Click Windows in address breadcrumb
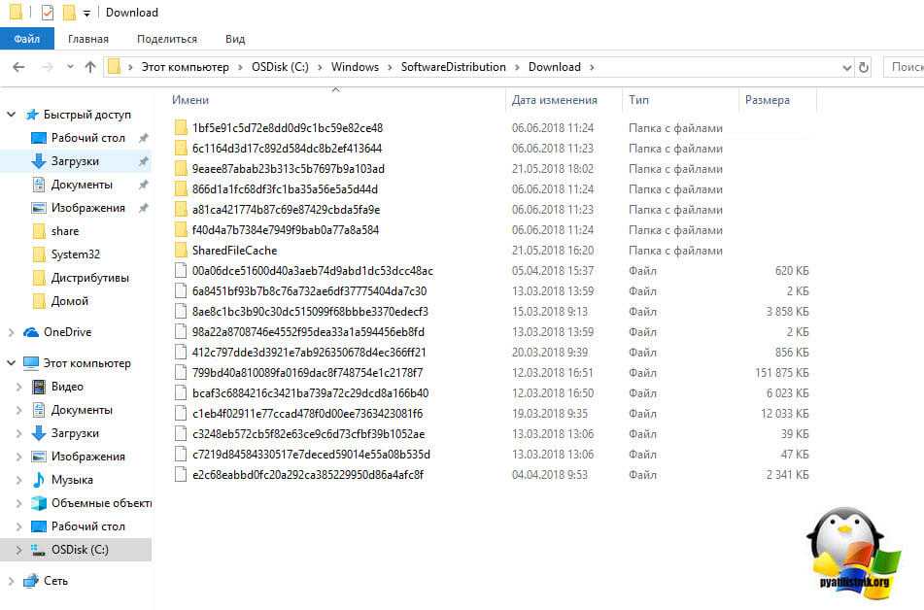 [355, 67]
